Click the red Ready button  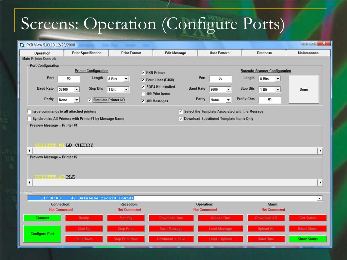[x=84, y=218]
